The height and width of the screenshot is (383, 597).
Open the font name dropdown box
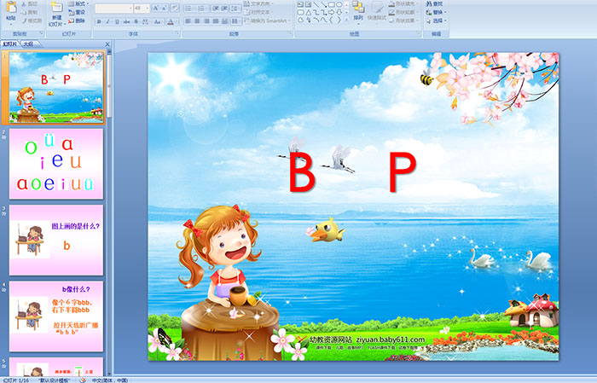[x=112, y=8]
